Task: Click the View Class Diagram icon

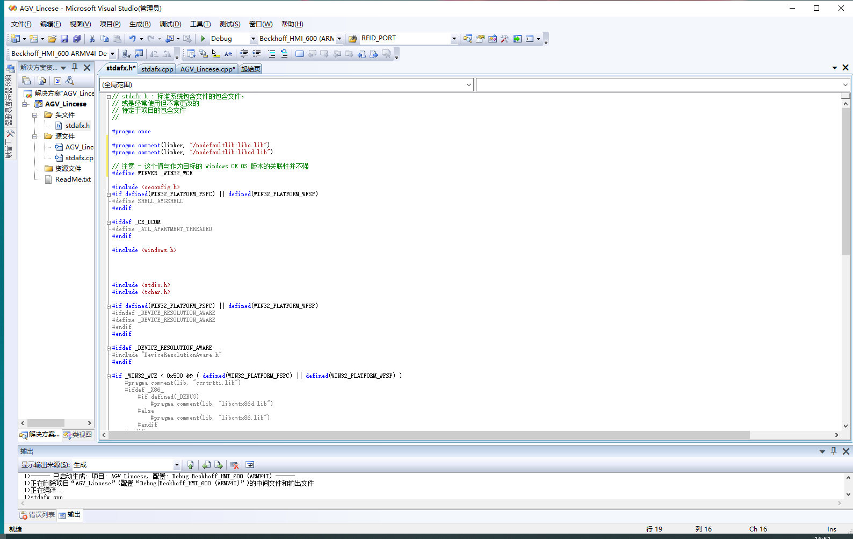Action: (70, 81)
